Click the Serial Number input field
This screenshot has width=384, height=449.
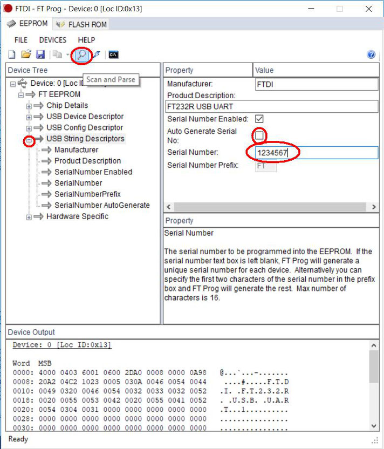pos(317,153)
